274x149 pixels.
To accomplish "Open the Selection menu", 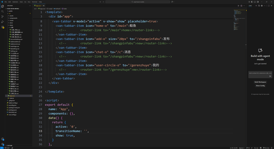I will [x=15, y=2].
